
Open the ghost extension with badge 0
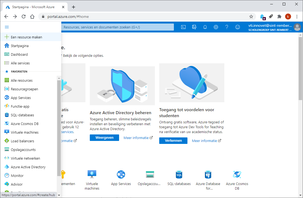pyautogui.click(x=262, y=17)
